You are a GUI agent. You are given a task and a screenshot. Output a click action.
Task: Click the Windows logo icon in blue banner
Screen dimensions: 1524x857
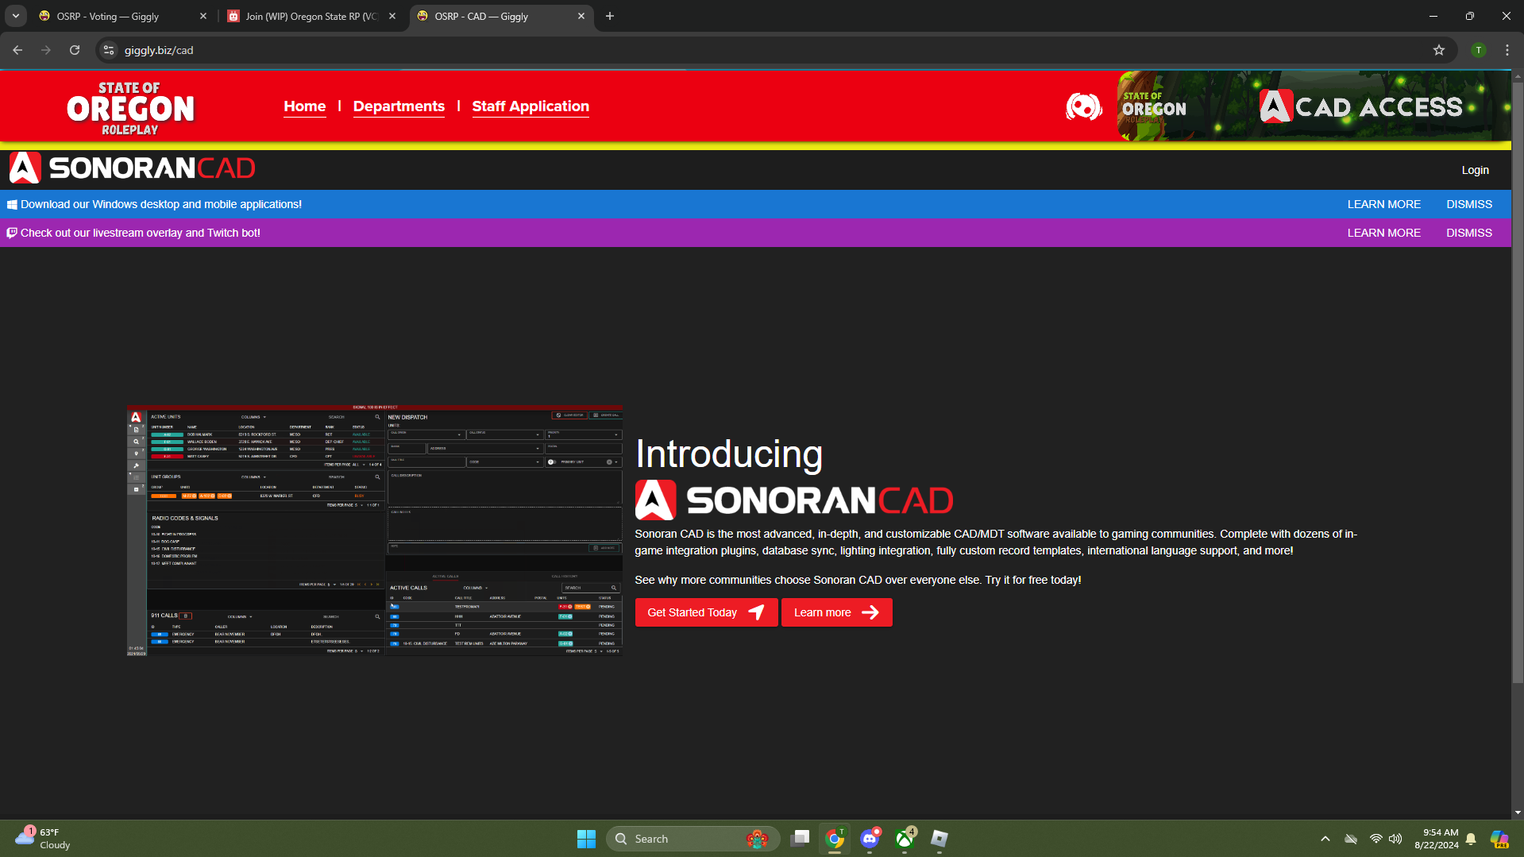coord(12,204)
